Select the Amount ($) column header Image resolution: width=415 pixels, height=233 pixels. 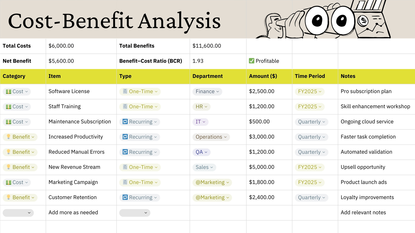click(x=269, y=76)
